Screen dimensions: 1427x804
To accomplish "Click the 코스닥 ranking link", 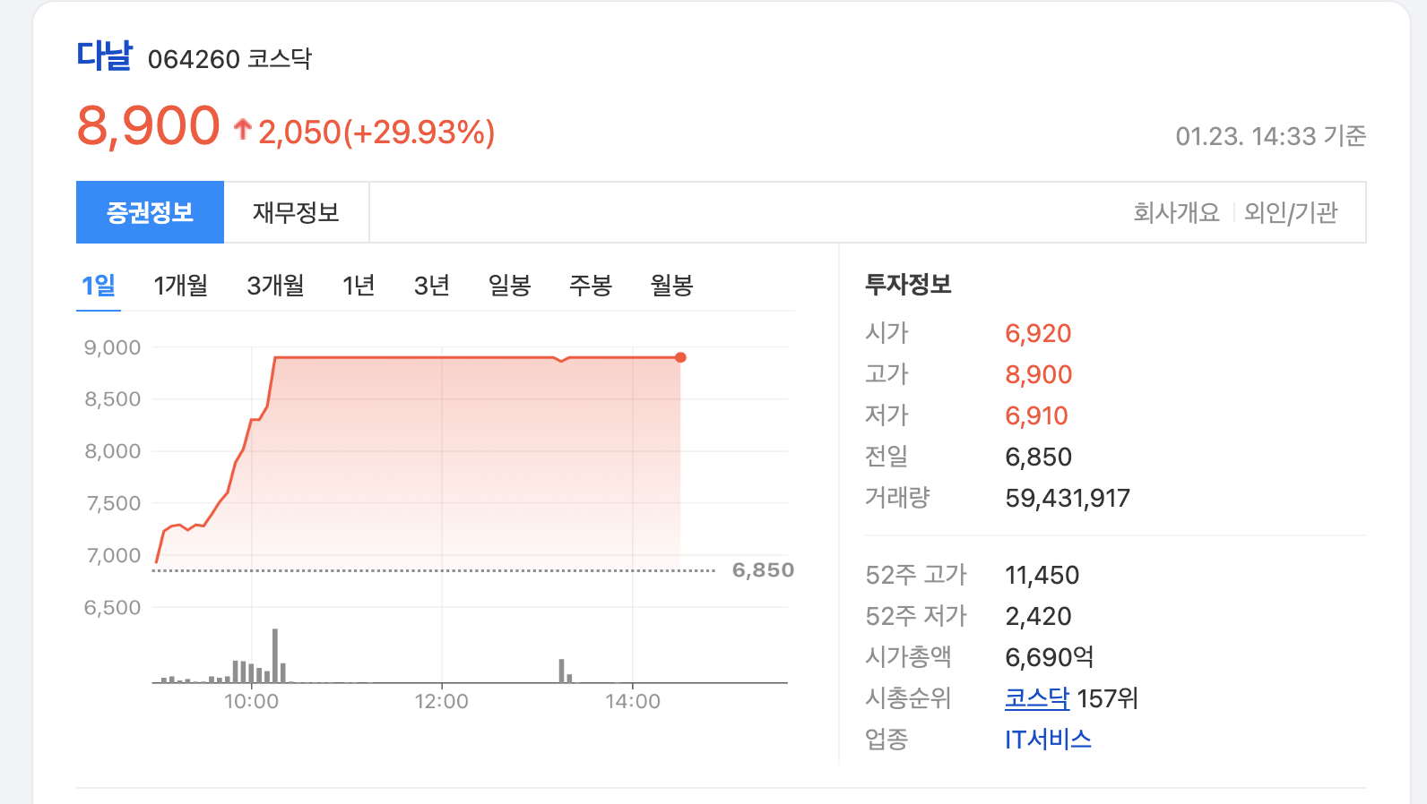I will [x=1035, y=698].
